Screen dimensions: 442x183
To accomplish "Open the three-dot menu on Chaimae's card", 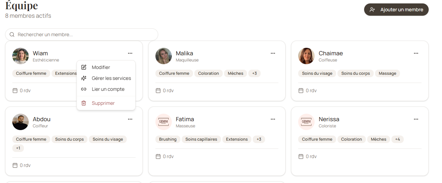I will pos(416,53).
